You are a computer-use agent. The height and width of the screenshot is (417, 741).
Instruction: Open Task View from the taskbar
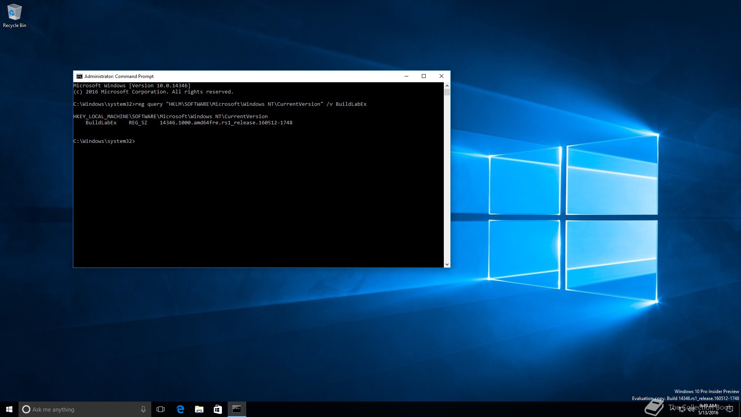pos(161,409)
